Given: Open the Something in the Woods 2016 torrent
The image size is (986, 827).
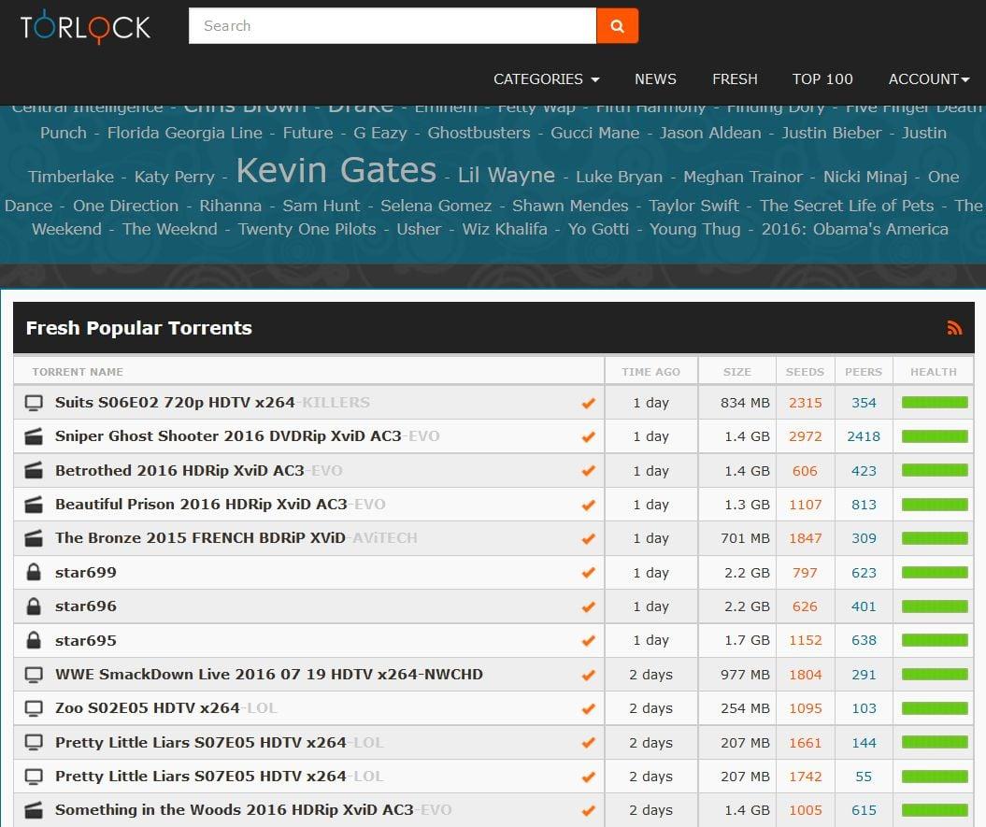Looking at the screenshot, I should tap(253, 809).
